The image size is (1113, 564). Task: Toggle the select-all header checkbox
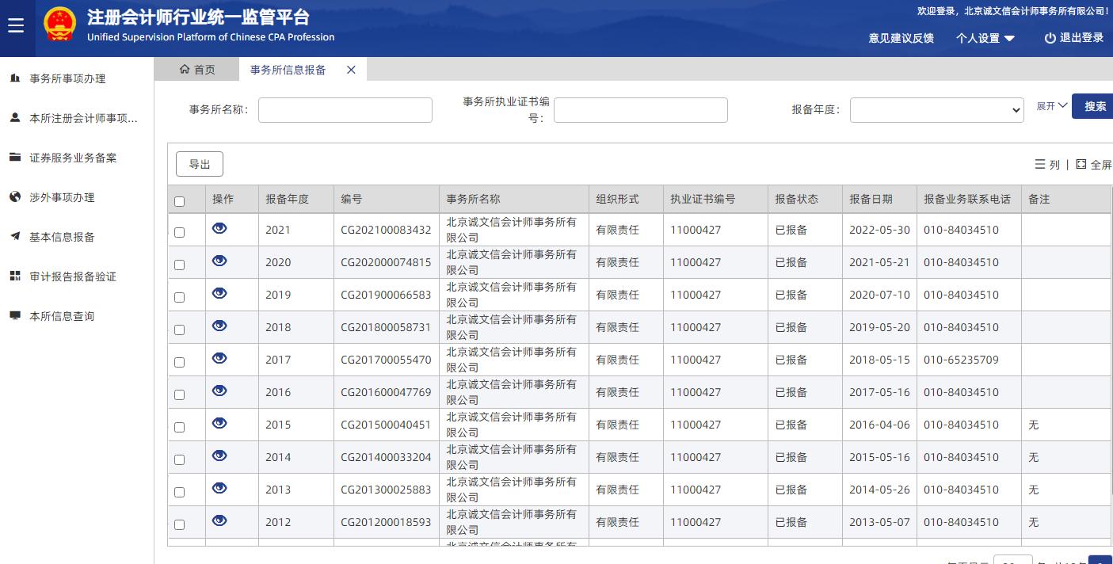click(179, 201)
